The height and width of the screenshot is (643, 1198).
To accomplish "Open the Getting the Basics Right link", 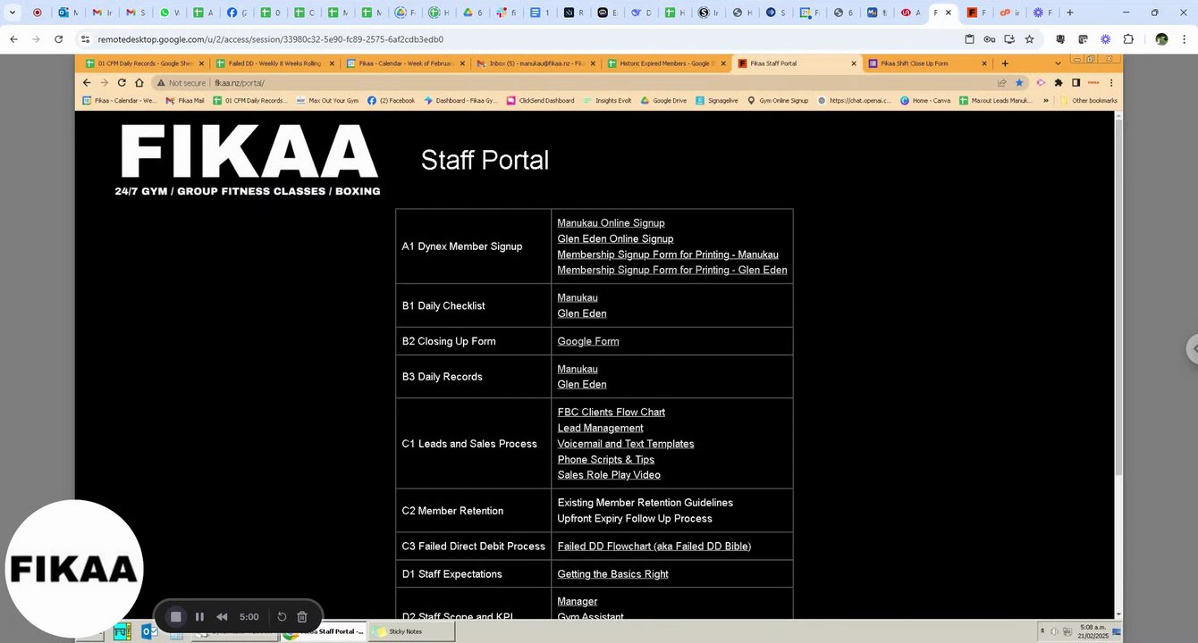I will coord(612,574).
